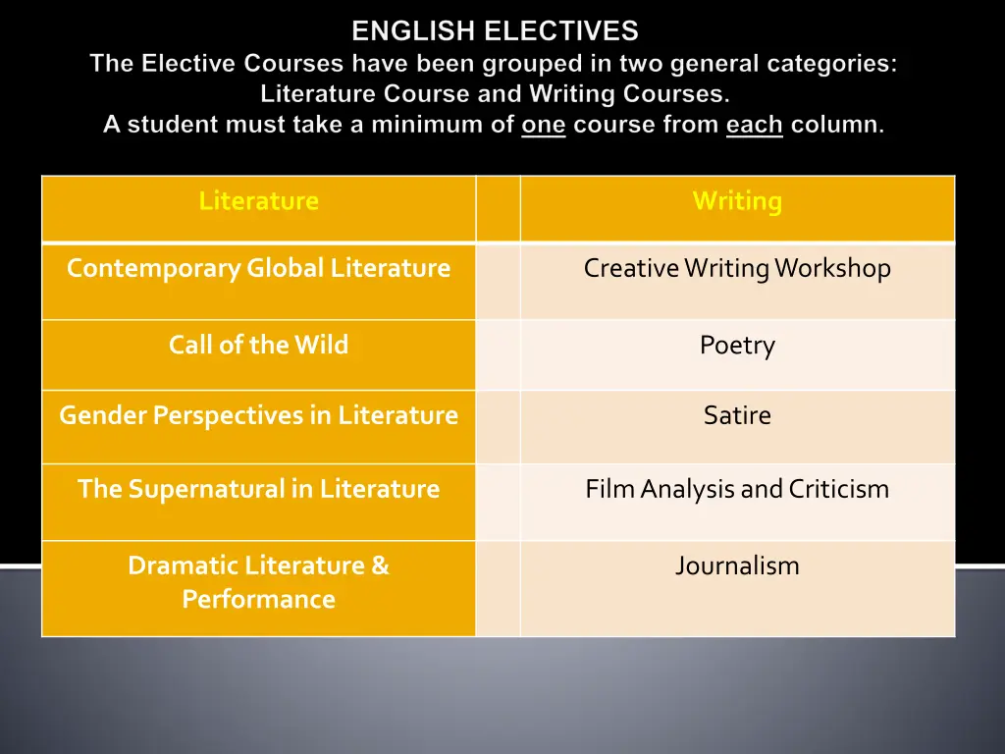Viewport: 1005px width, 754px height.
Task: Click Gender Perspectives in Literature cell
Action: click(x=258, y=415)
